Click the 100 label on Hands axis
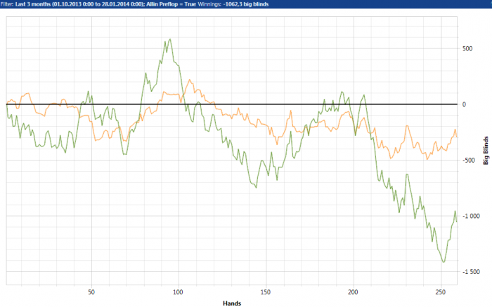The image size is (492, 307). tap(178, 292)
